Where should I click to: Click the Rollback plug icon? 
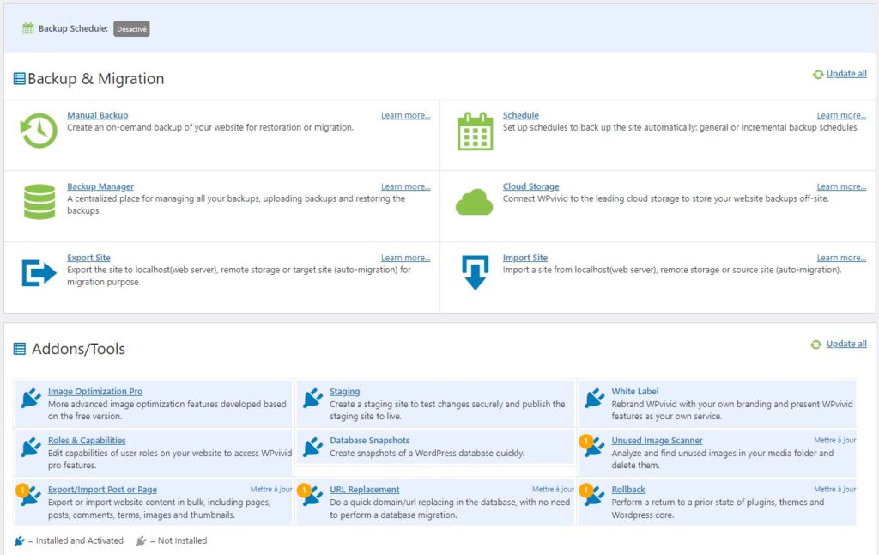595,496
